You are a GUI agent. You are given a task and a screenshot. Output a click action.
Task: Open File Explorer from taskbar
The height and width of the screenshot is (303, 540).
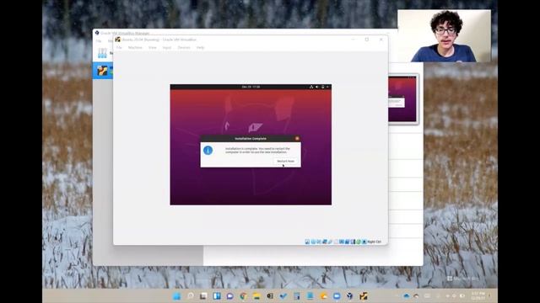click(256, 295)
